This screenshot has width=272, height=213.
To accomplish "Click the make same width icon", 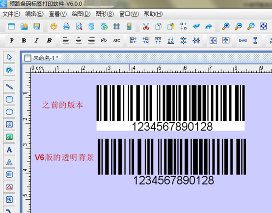I will click(243, 40).
